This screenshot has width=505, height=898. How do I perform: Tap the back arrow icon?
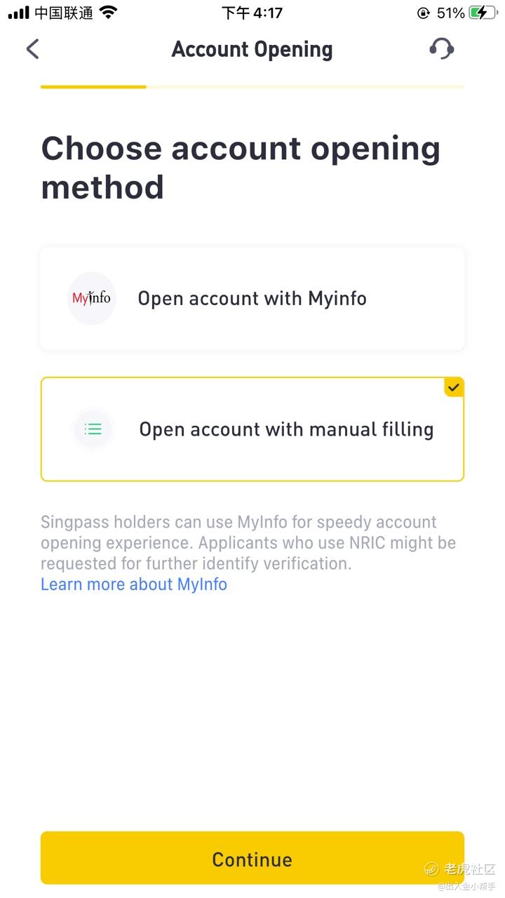coord(32,49)
